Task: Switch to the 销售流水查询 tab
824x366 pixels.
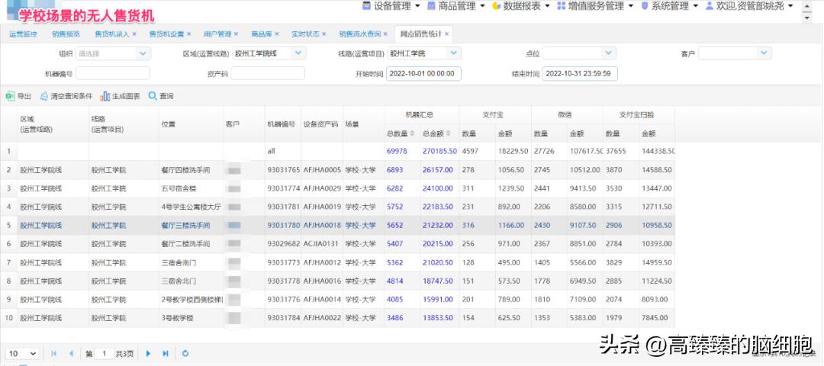Action: pyautogui.click(x=360, y=34)
